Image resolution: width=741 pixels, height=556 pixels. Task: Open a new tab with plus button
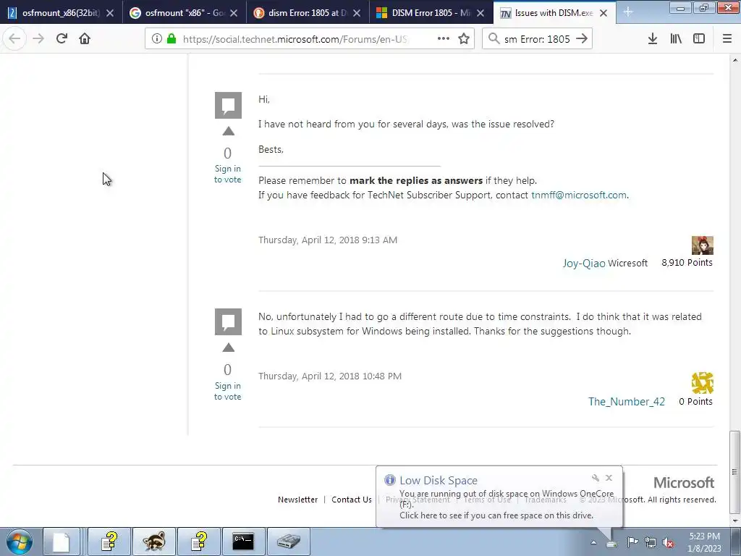(627, 12)
